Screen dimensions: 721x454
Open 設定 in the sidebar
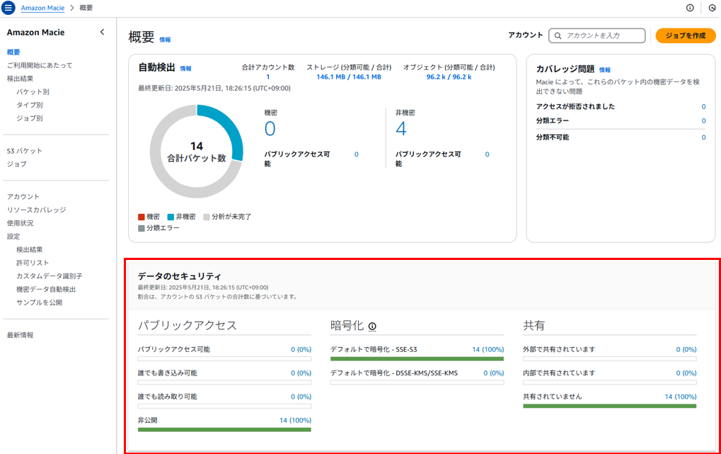(13, 237)
